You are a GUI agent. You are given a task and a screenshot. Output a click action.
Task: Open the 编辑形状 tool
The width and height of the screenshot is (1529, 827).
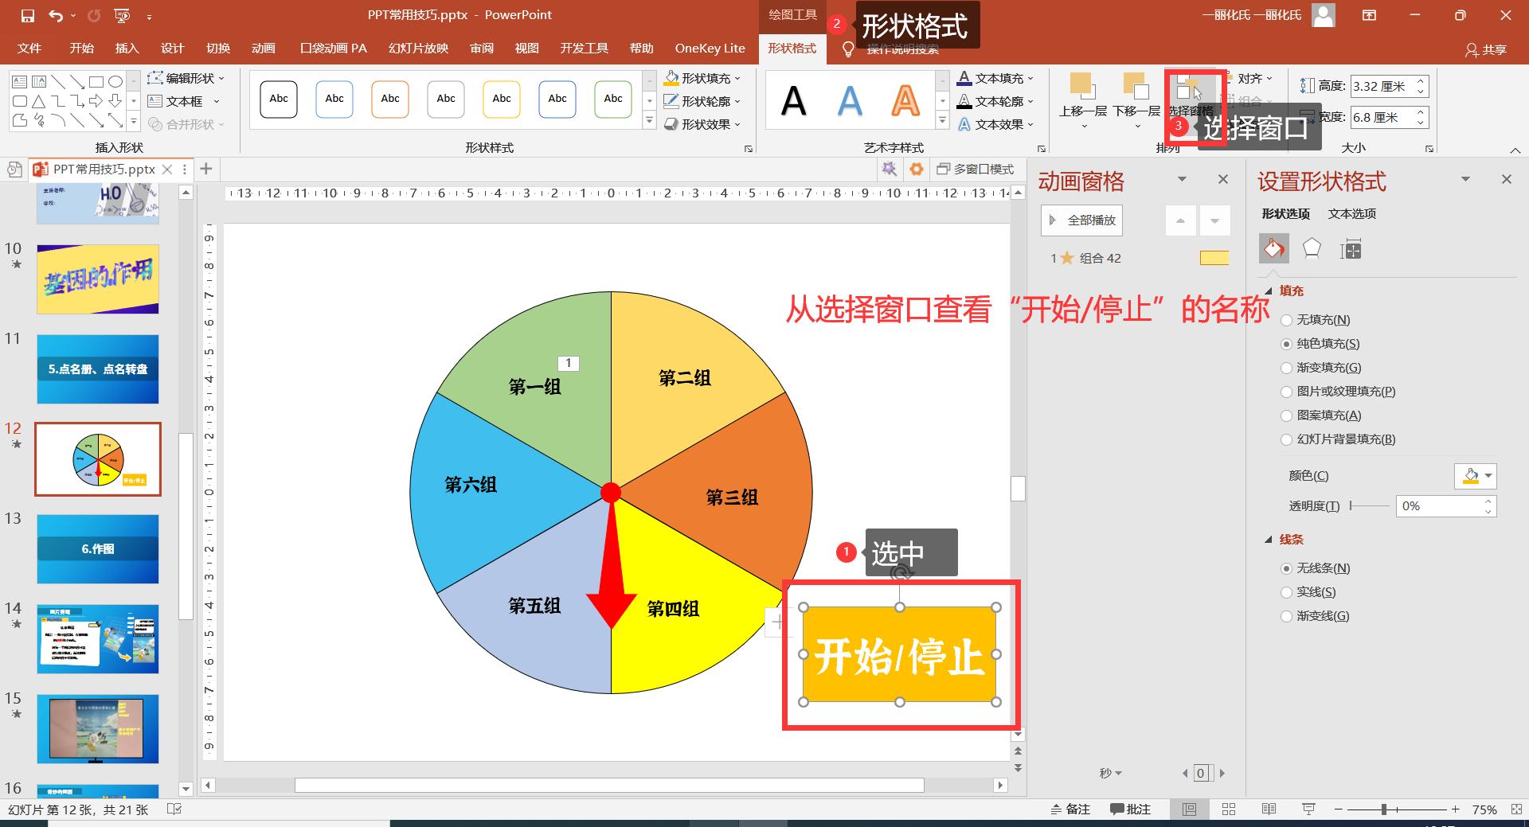click(x=184, y=78)
